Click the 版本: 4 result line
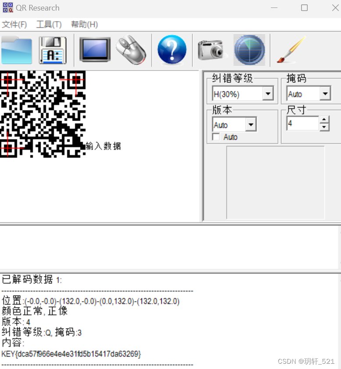 pyautogui.click(x=16, y=322)
